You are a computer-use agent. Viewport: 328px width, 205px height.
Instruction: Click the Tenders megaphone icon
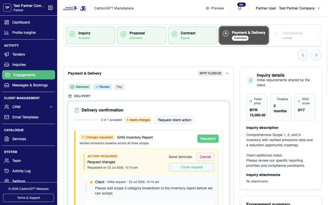[7, 54]
